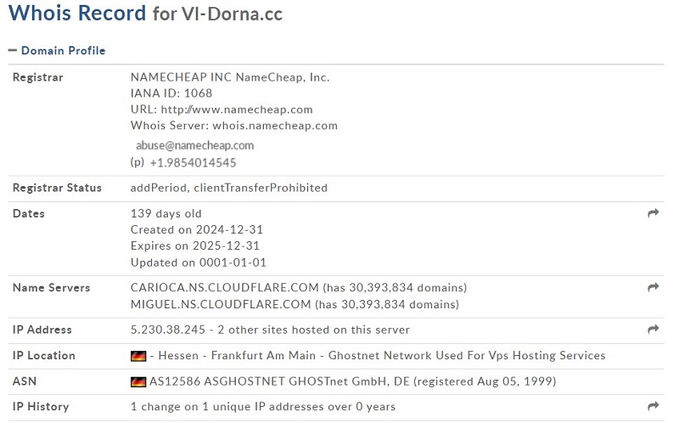
Task: Open the http://www.namecheap.com URL
Action: point(237,110)
